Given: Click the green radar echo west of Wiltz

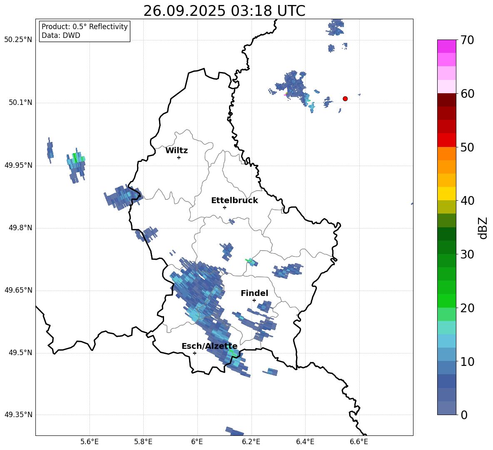Looking at the screenshot, I should click(x=75, y=157).
